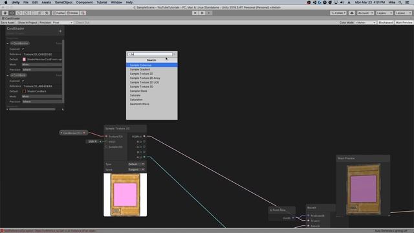Toggle Global coordinate mode button

72,13
